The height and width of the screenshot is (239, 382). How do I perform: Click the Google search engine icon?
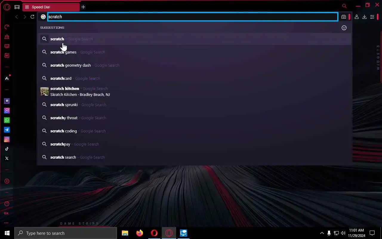43,17
